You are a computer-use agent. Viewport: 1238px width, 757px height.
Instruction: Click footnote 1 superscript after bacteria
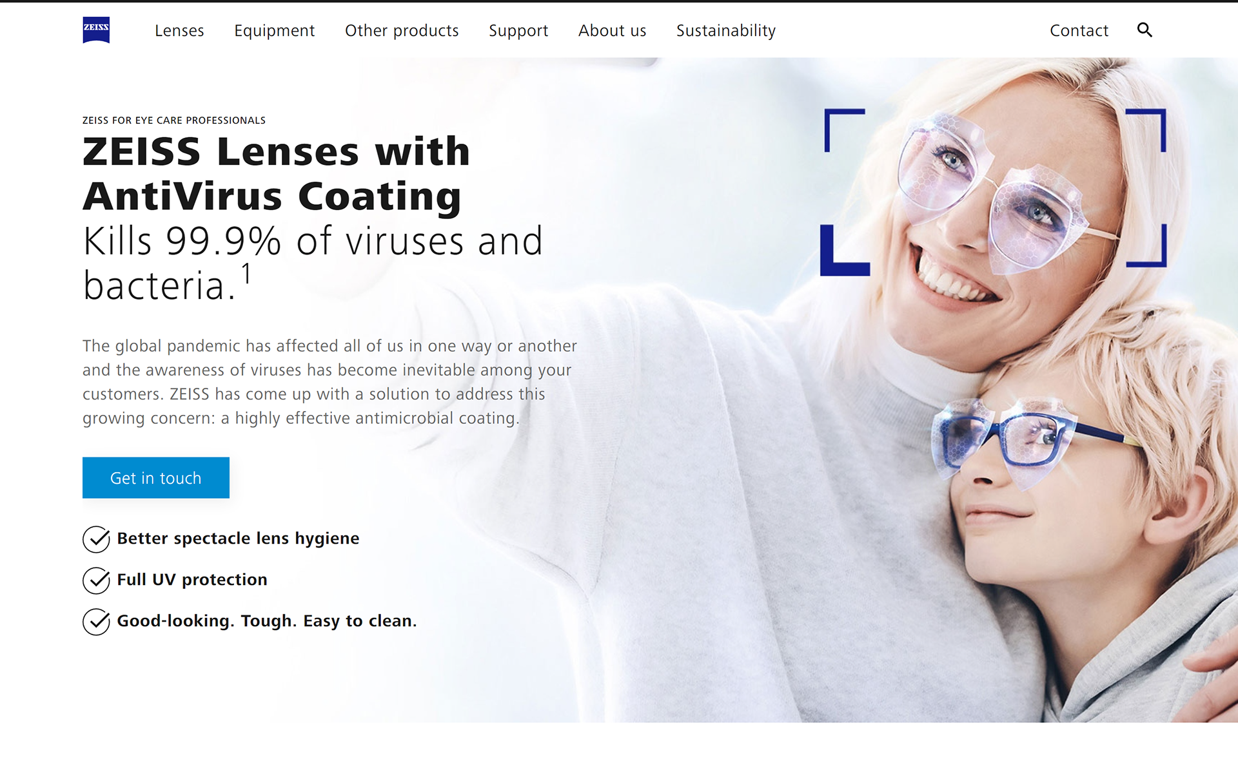tap(246, 274)
